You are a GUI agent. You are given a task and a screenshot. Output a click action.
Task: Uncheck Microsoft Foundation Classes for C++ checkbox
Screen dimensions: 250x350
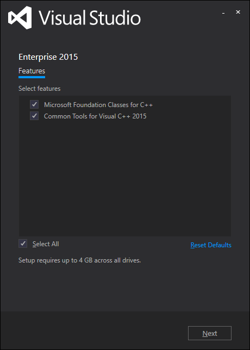(x=34, y=104)
